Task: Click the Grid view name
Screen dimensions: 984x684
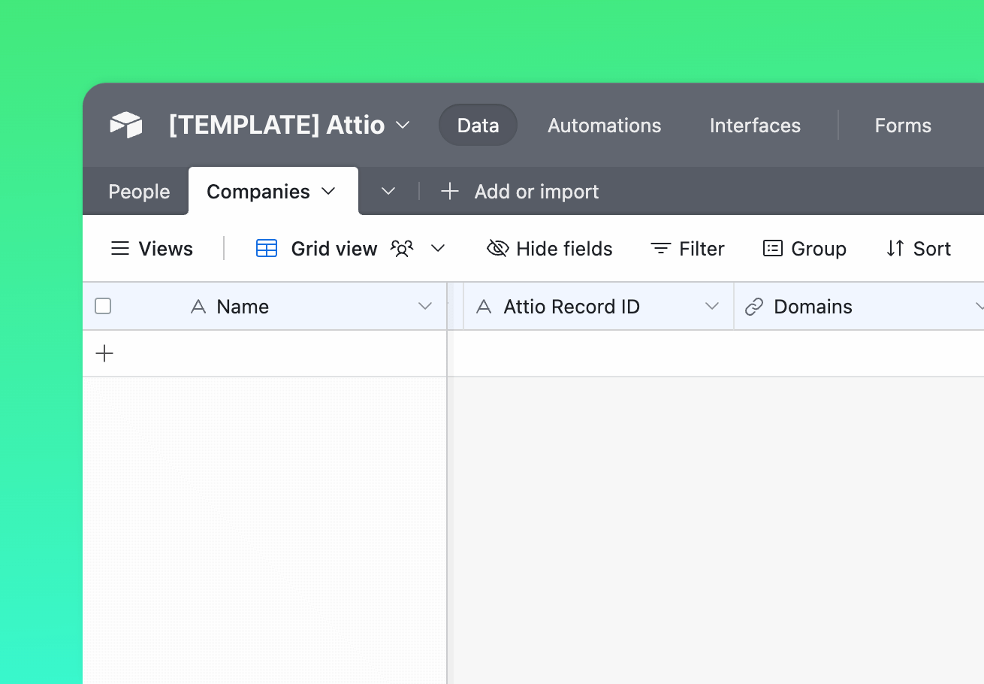Action: pyautogui.click(x=334, y=249)
